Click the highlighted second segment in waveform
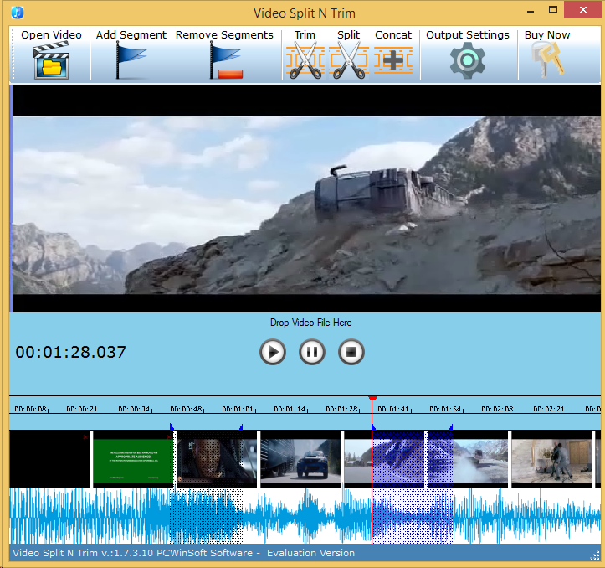Image resolution: width=605 pixels, height=568 pixels. 413,515
